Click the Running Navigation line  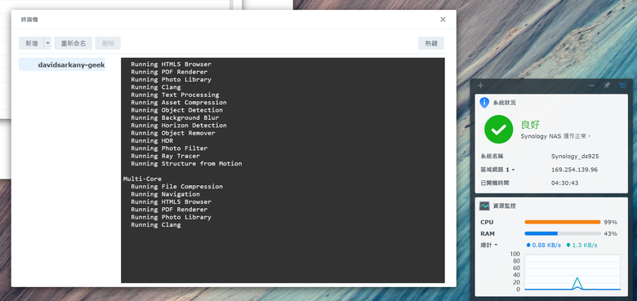click(165, 194)
